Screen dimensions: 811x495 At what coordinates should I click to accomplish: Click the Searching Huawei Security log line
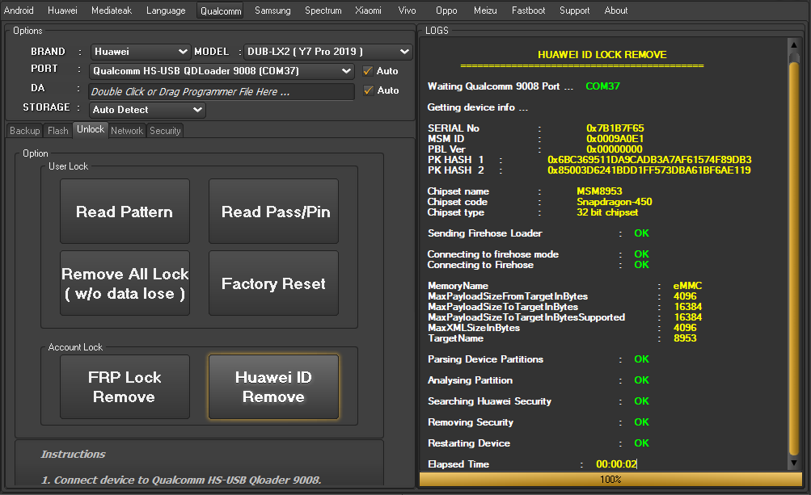tap(538, 401)
